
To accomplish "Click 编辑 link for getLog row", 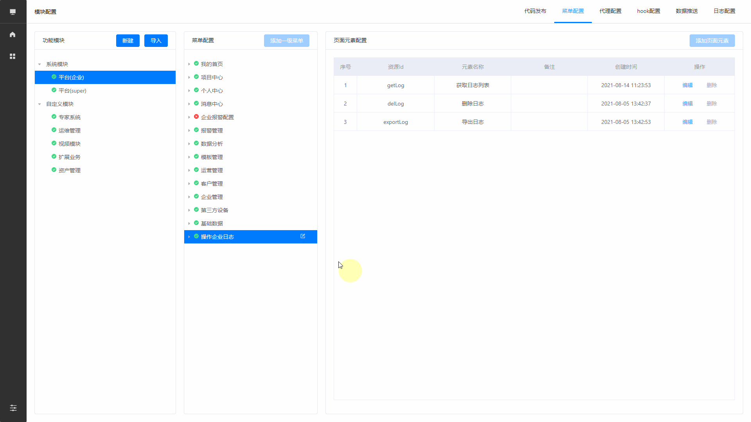I will [x=687, y=85].
